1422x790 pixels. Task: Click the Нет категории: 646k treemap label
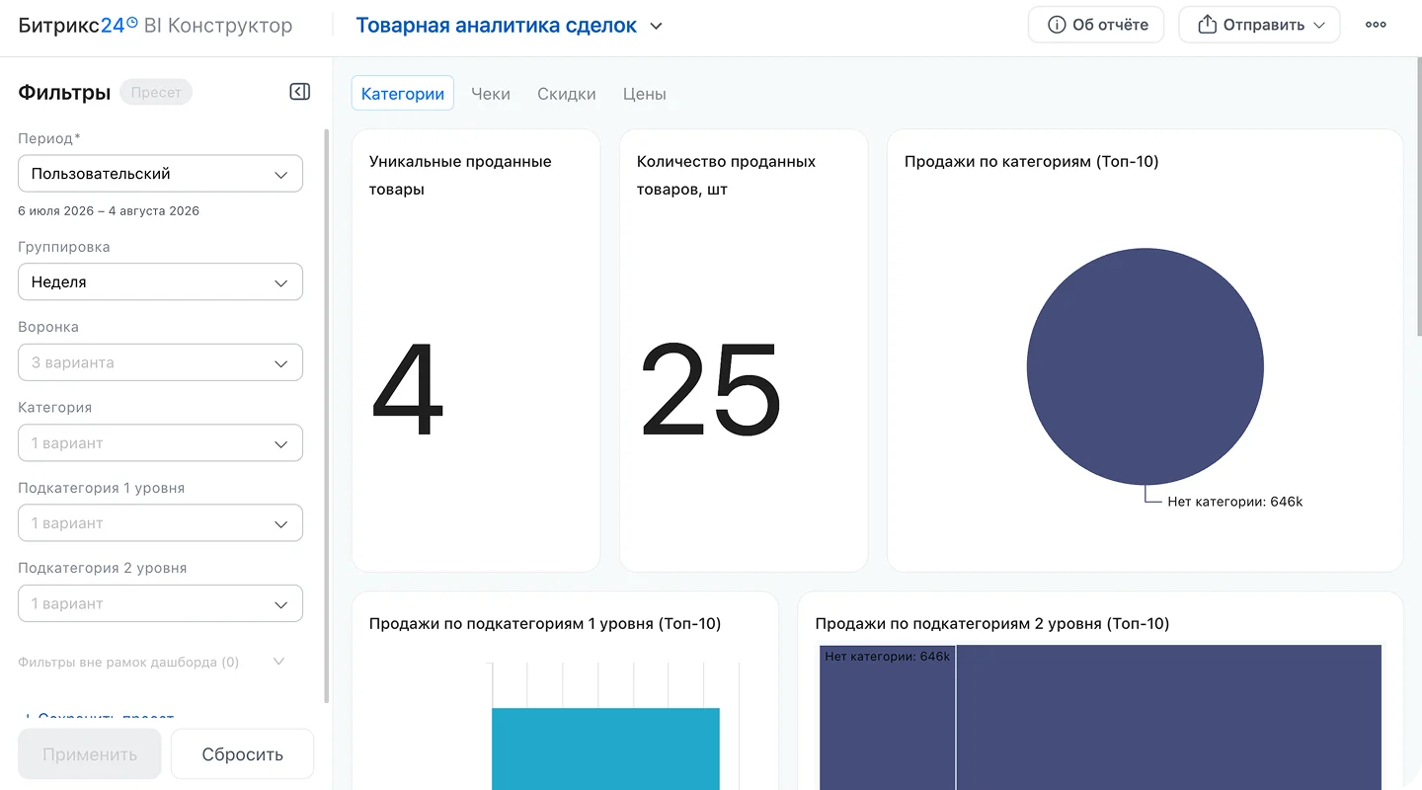888,656
